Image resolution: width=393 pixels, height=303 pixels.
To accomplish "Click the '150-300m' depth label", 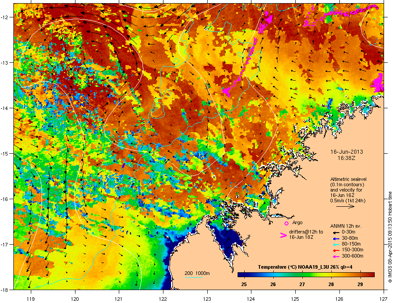I will pyautogui.click(x=352, y=250).
